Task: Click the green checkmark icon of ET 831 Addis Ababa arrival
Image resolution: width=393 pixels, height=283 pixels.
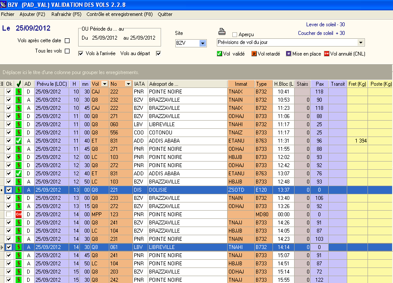Action: coord(19,141)
